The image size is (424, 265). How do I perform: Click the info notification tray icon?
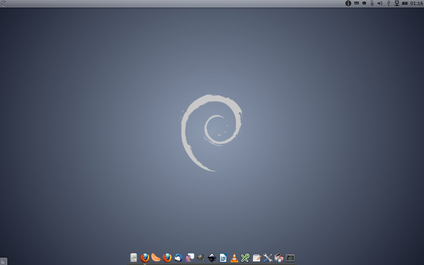(x=348, y=3)
